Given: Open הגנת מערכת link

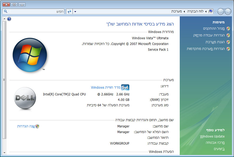Looking at the screenshot, I should pyautogui.click(x=215, y=42).
